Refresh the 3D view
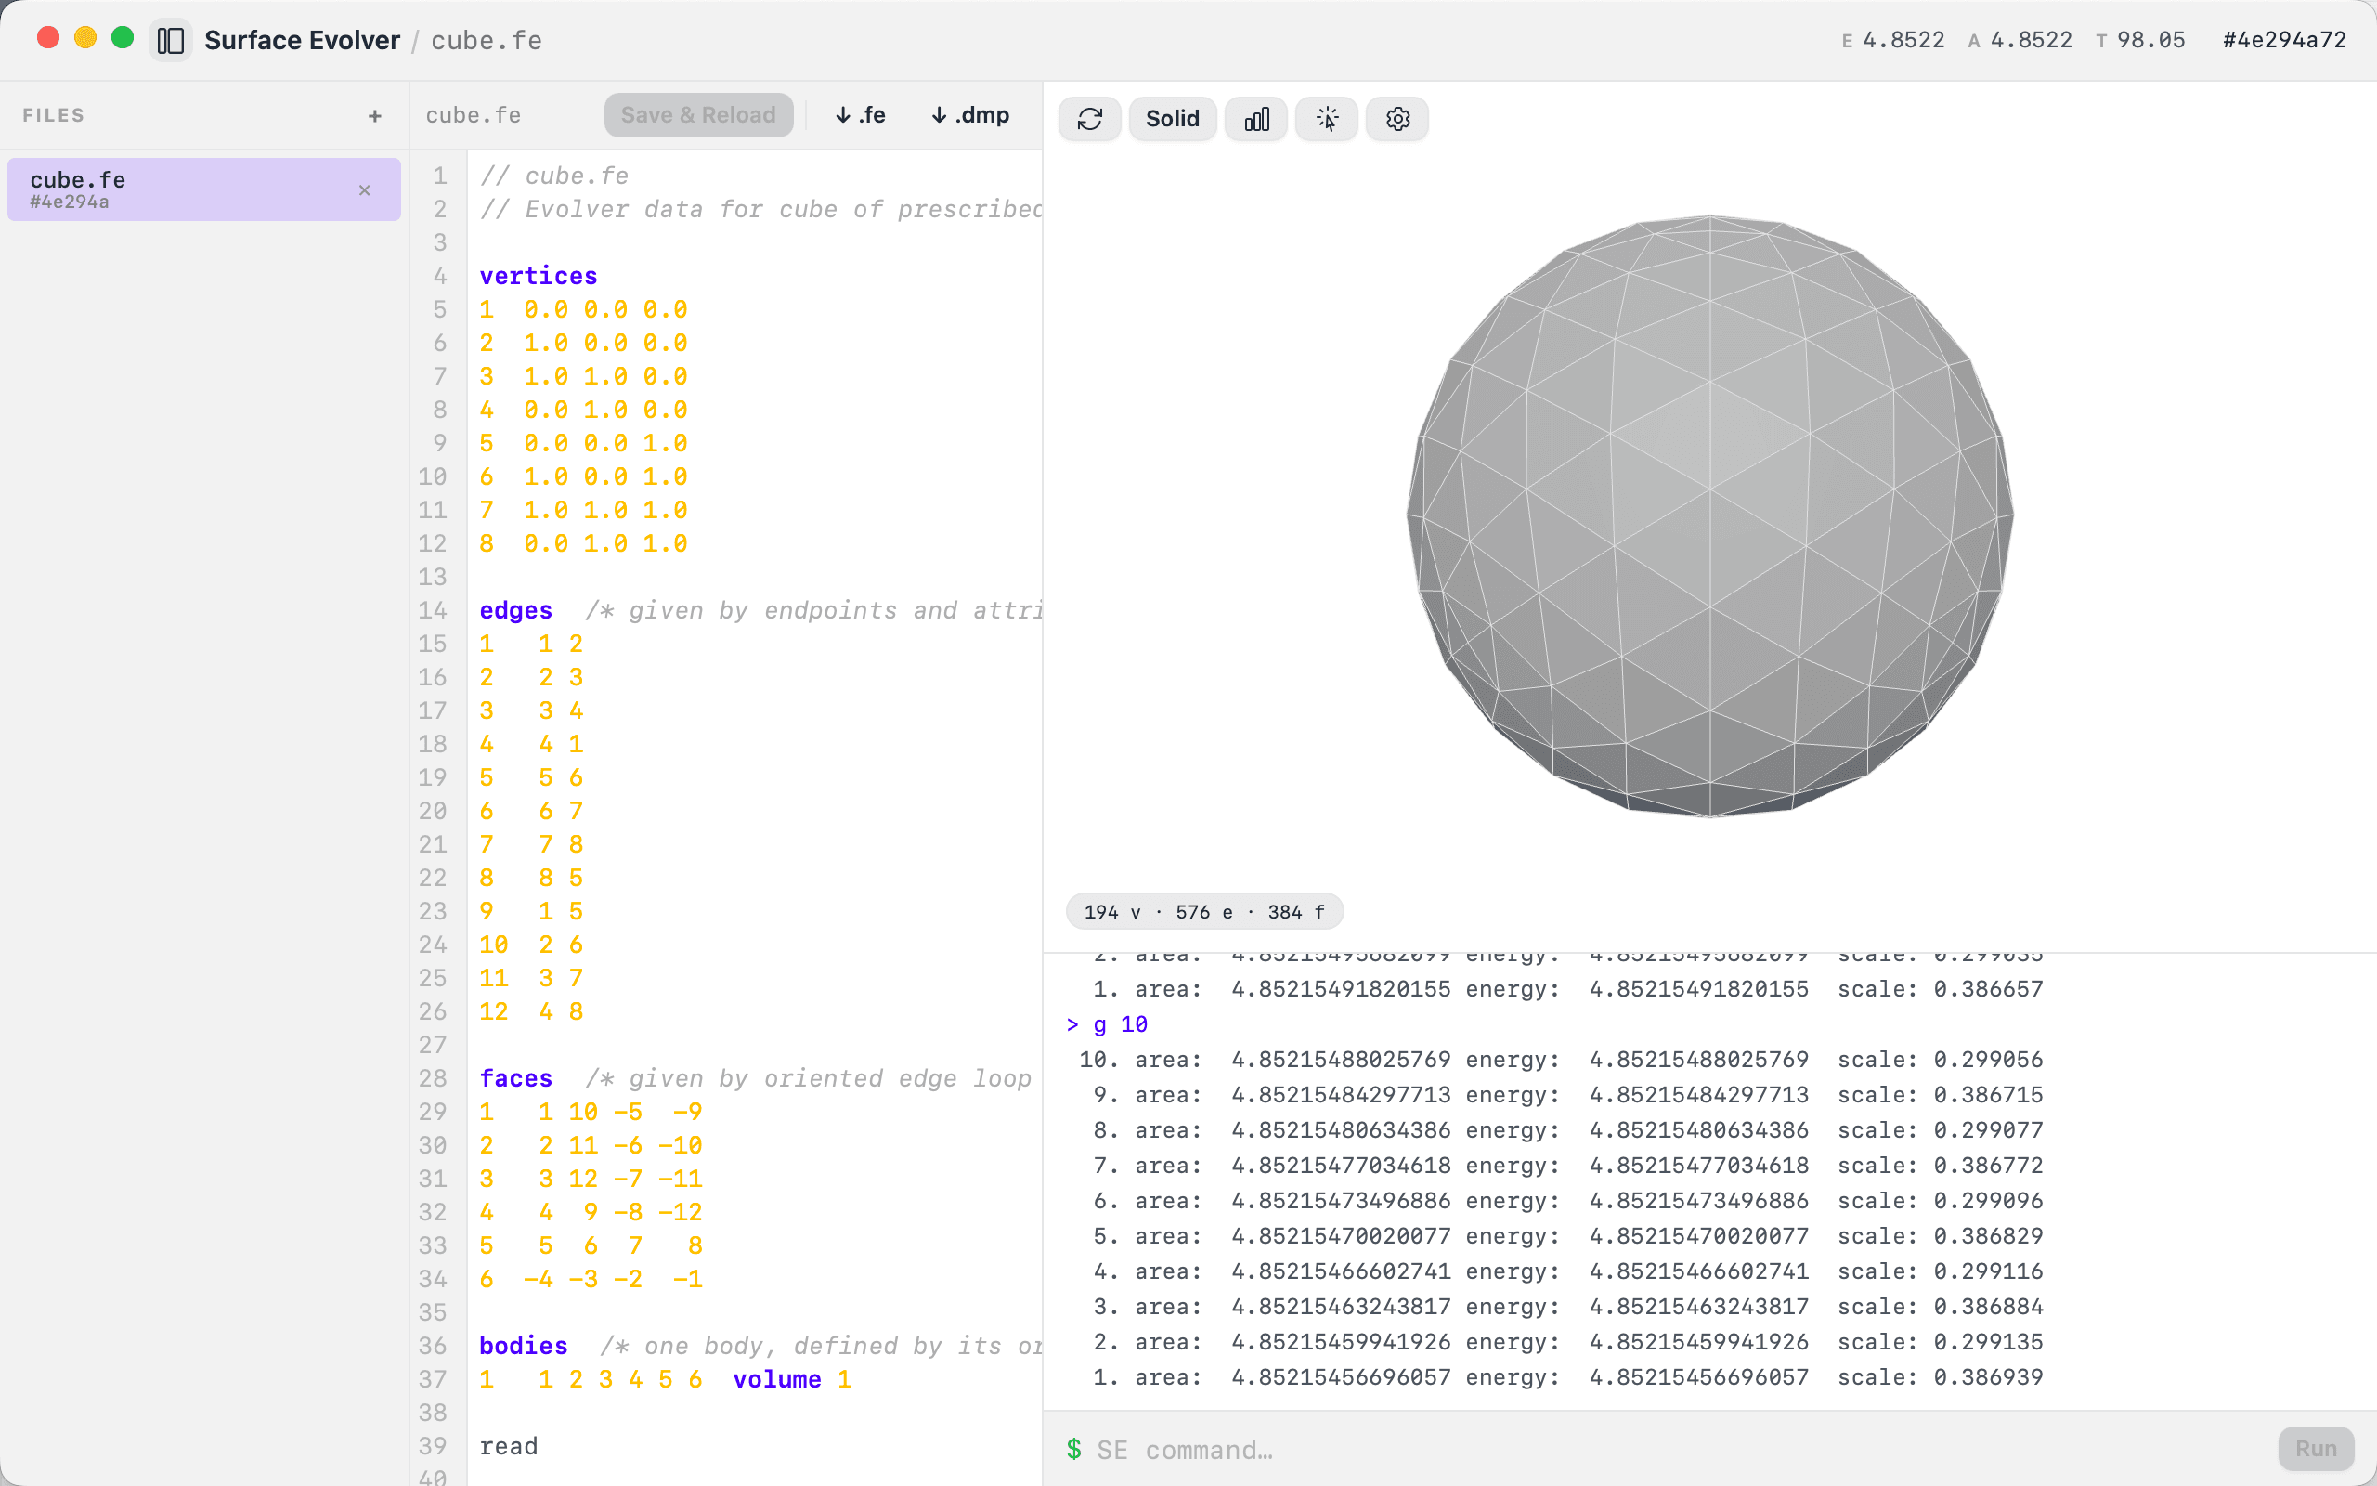 pos(1089,119)
